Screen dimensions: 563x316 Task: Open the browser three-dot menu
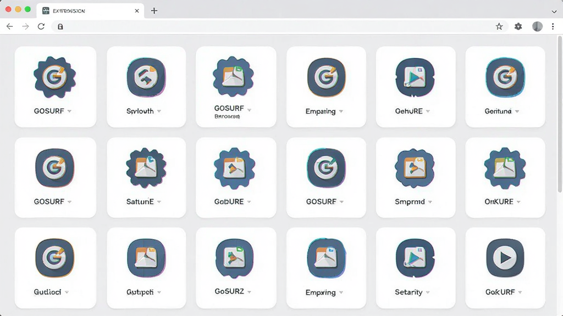click(553, 26)
